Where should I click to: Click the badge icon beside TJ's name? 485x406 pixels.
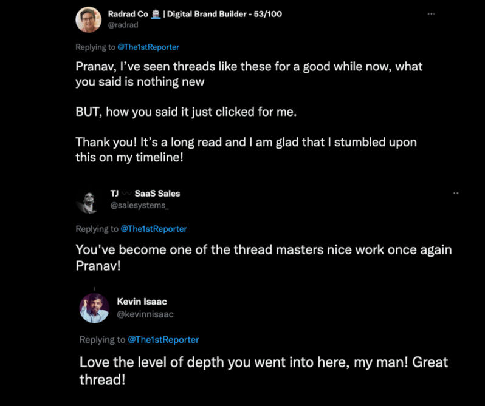(x=126, y=194)
